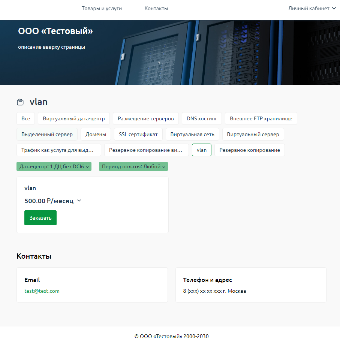Viewport: 340px width, 340px height.
Task: Open Товары и услуги menu item
Action: pos(102,8)
